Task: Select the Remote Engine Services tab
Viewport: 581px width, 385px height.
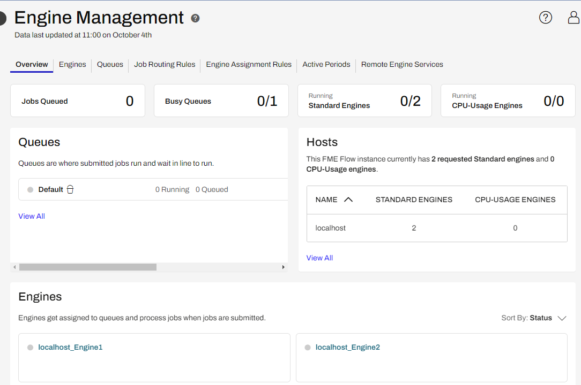Action: pos(402,64)
